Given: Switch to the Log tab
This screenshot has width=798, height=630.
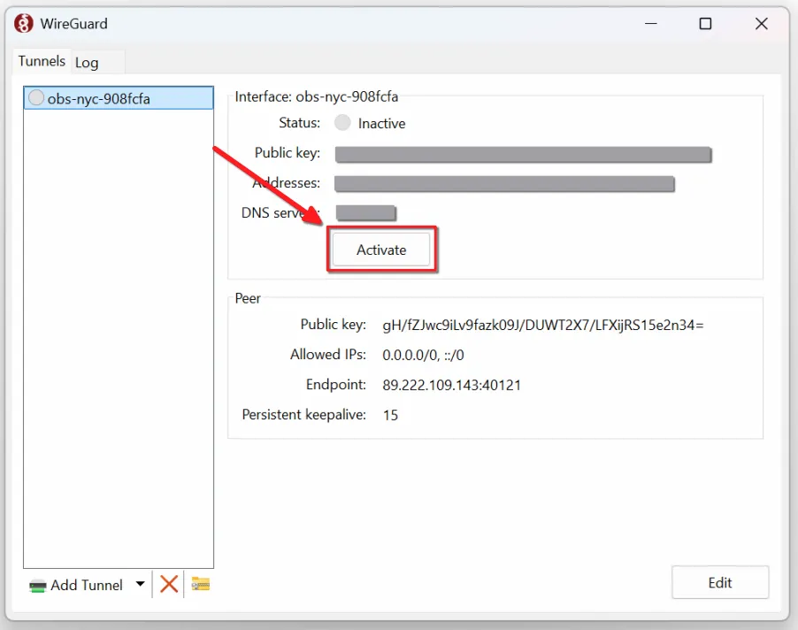Looking at the screenshot, I should point(87,63).
